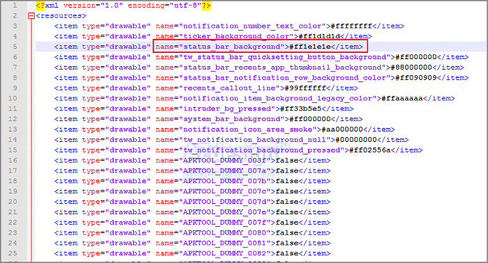This screenshot has height=263, width=488.
Task: Click value #aa000000
Action: (x=342, y=129)
